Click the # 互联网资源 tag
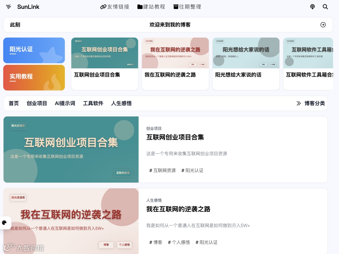This screenshot has width=339, height=254. tap(162, 170)
